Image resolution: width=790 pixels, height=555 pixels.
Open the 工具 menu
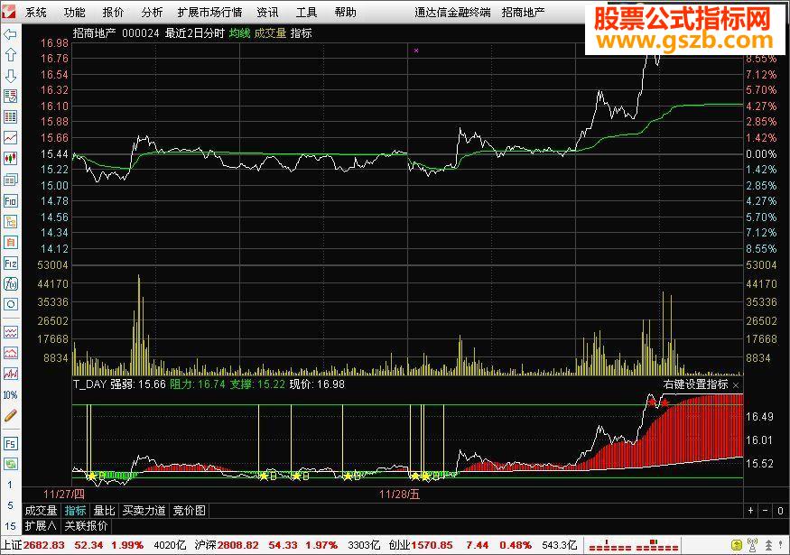click(306, 12)
